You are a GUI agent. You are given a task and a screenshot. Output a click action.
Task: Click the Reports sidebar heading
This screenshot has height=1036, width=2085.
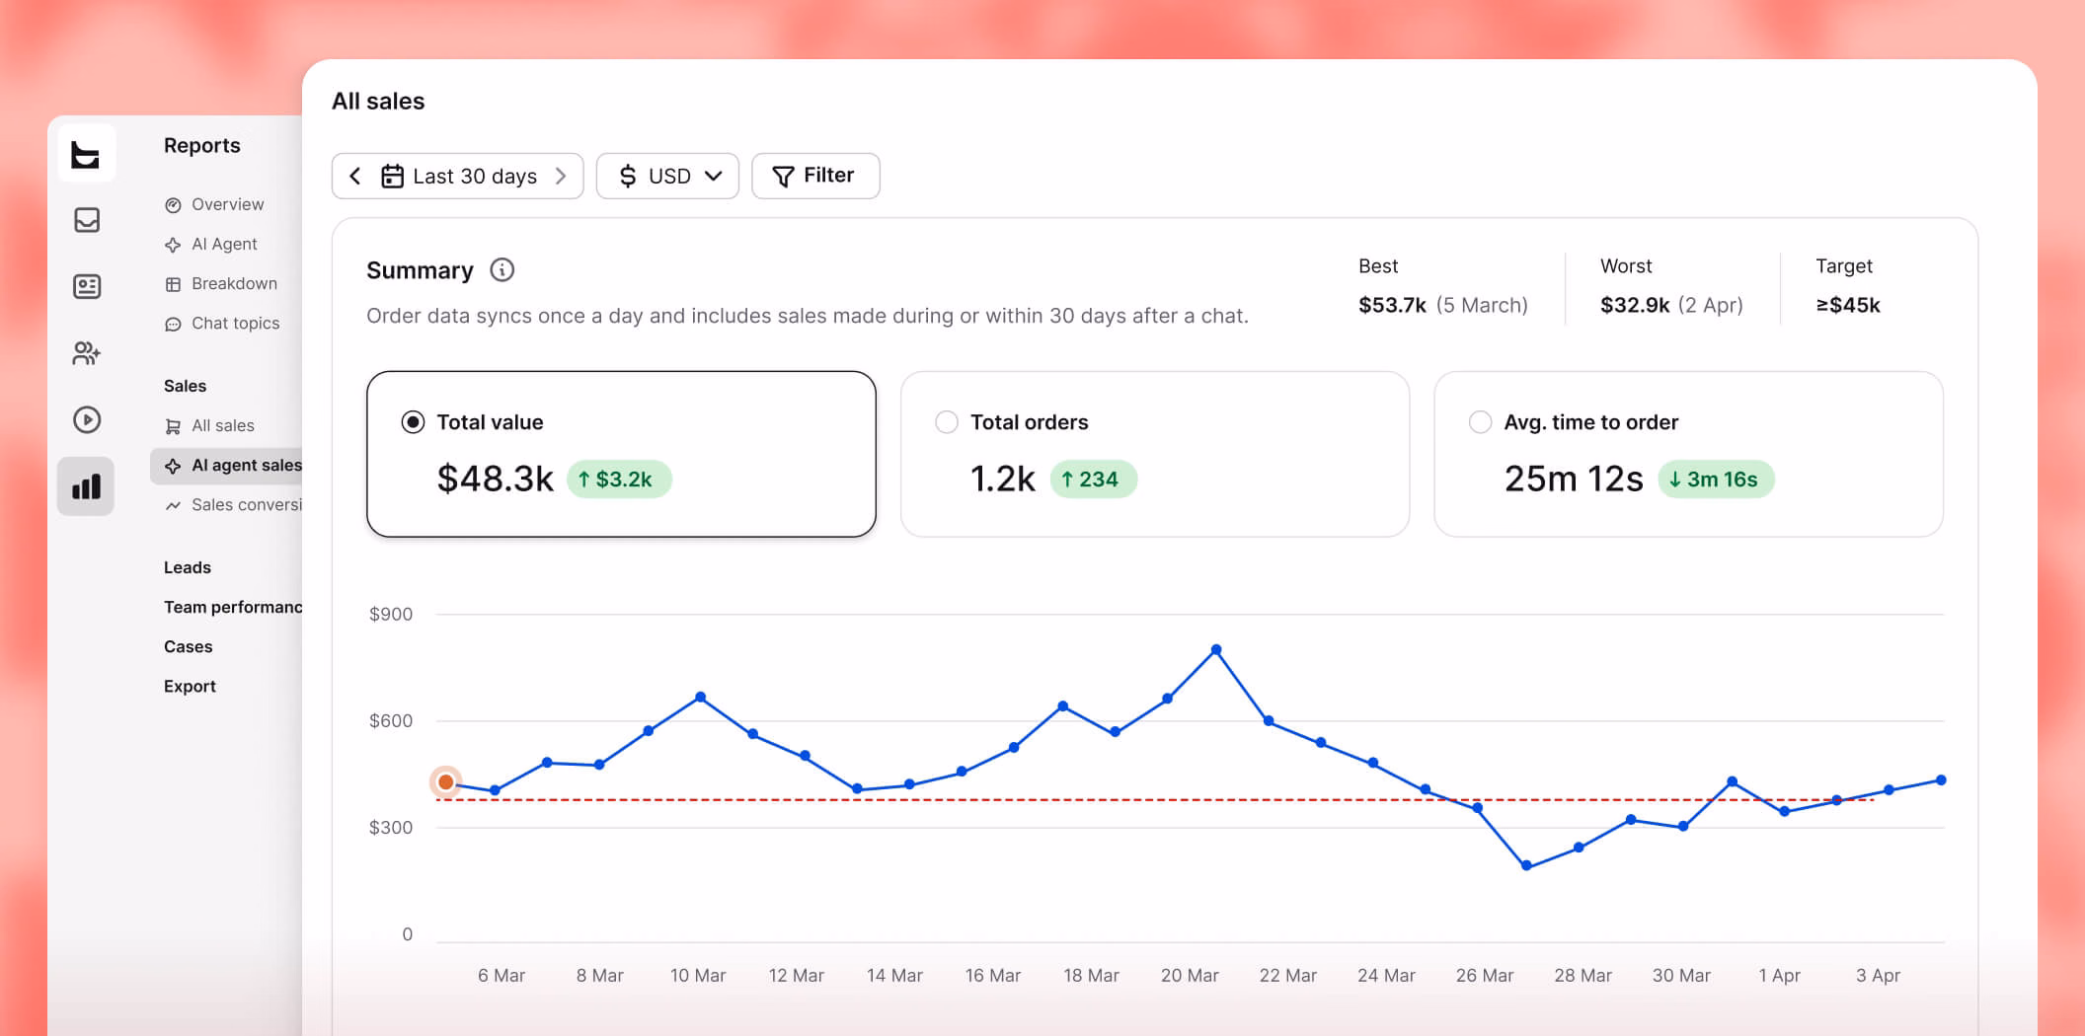202,145
